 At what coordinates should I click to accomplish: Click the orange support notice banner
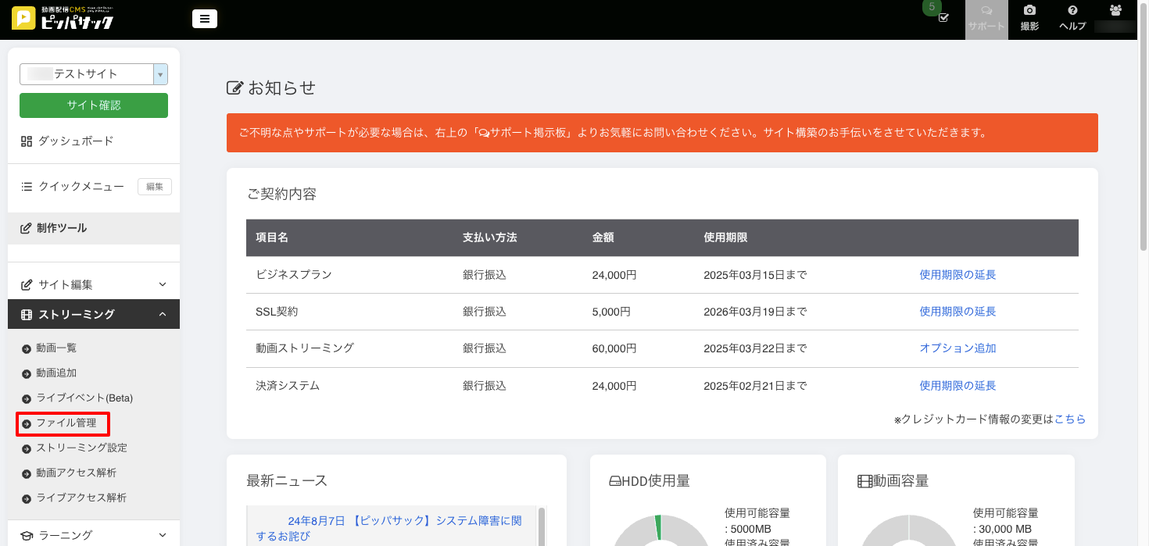662,133
